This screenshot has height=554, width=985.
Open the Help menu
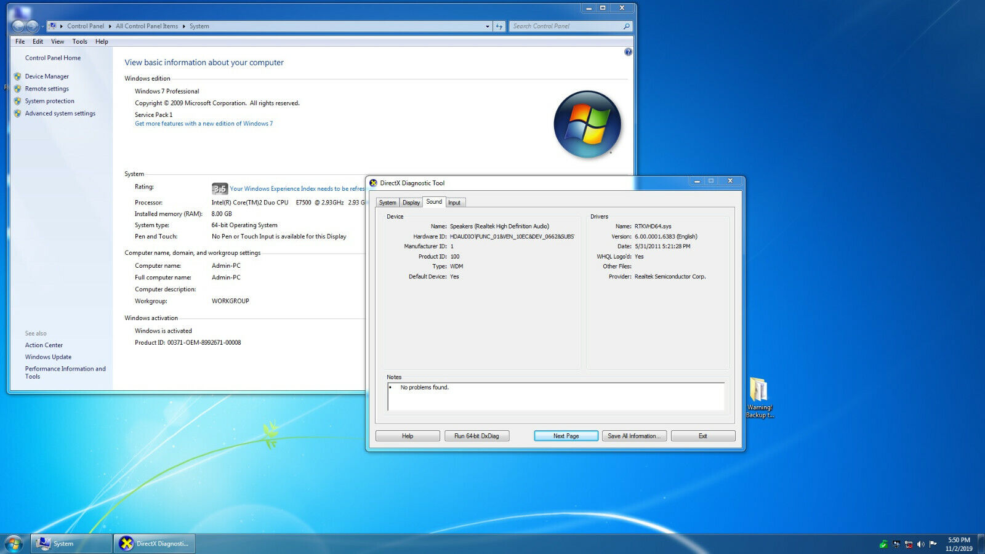tap(102, 42)
